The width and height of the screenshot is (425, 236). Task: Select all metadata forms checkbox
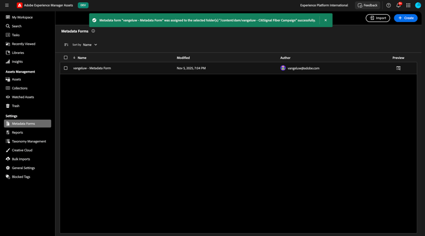[66, 57]
